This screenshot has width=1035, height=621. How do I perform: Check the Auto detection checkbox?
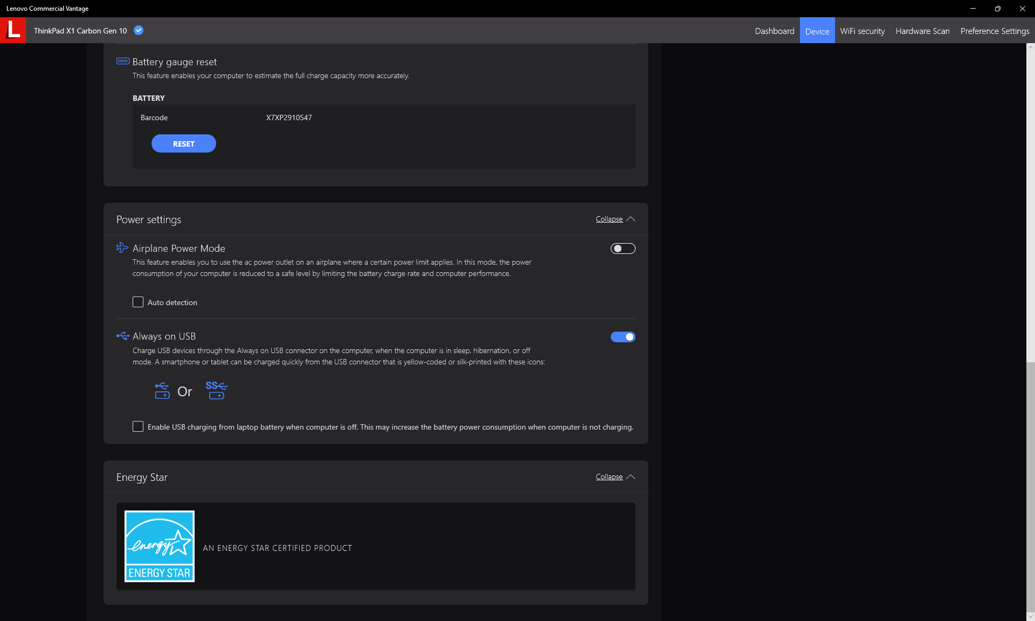click(138, 302)
